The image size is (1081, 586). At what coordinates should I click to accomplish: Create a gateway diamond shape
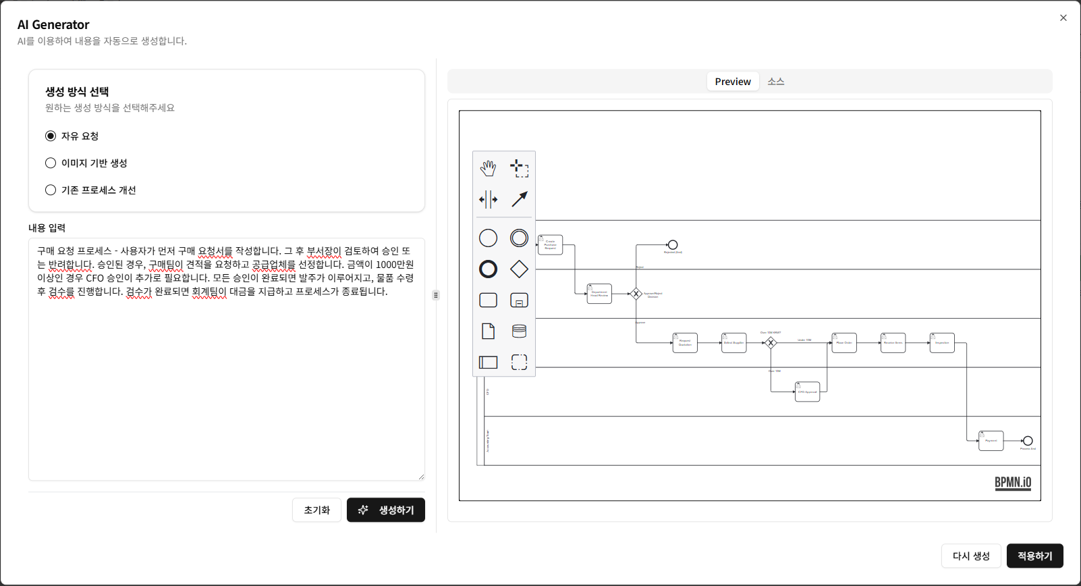tap(519, 269)
